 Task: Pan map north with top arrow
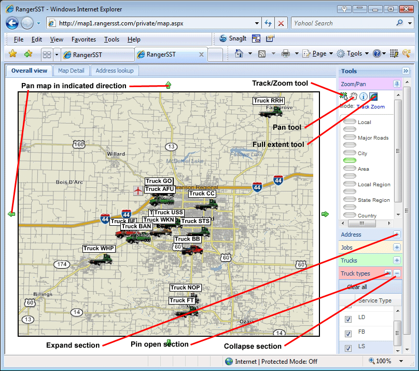pyautogui.click(x=168, y=85)
